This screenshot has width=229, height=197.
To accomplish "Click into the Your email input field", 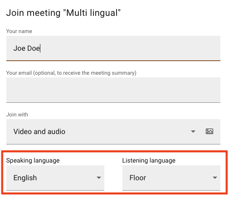I will click(113, 90).
